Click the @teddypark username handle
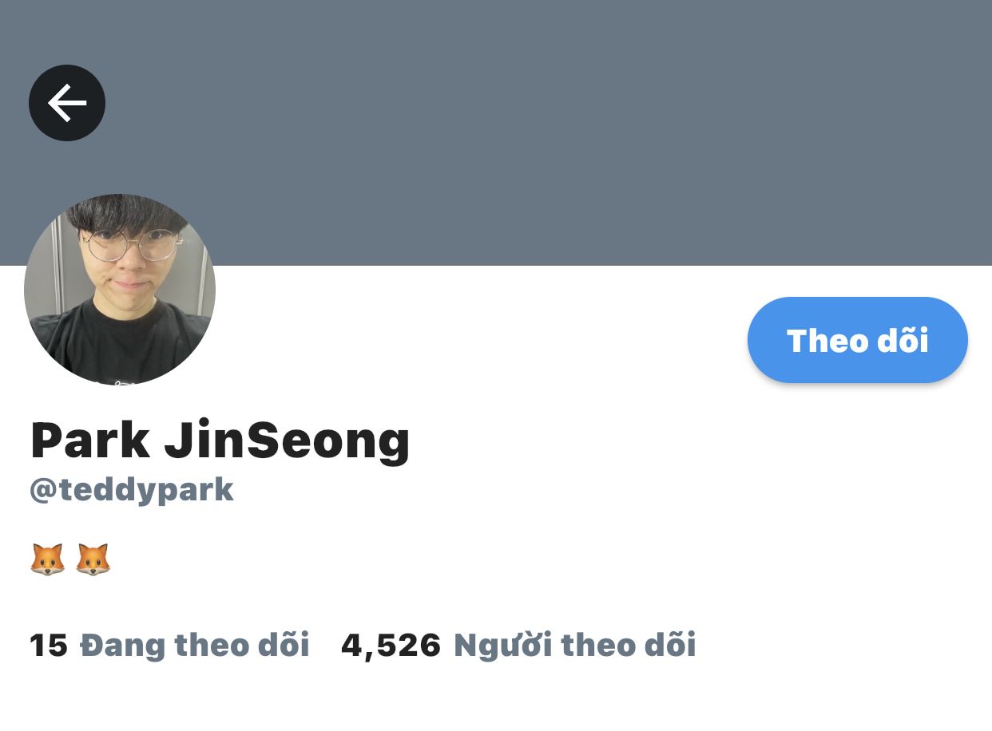This screenshot has height=731, width=992. coord(132,489)
